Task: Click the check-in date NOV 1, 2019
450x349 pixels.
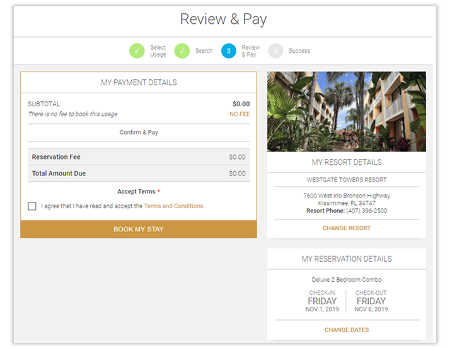Action: [x=322, y=309]
